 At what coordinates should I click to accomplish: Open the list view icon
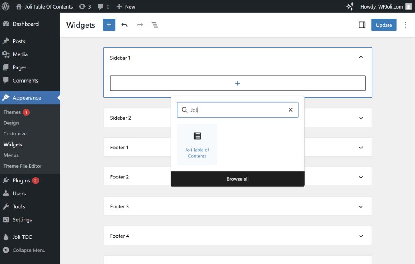155,25
